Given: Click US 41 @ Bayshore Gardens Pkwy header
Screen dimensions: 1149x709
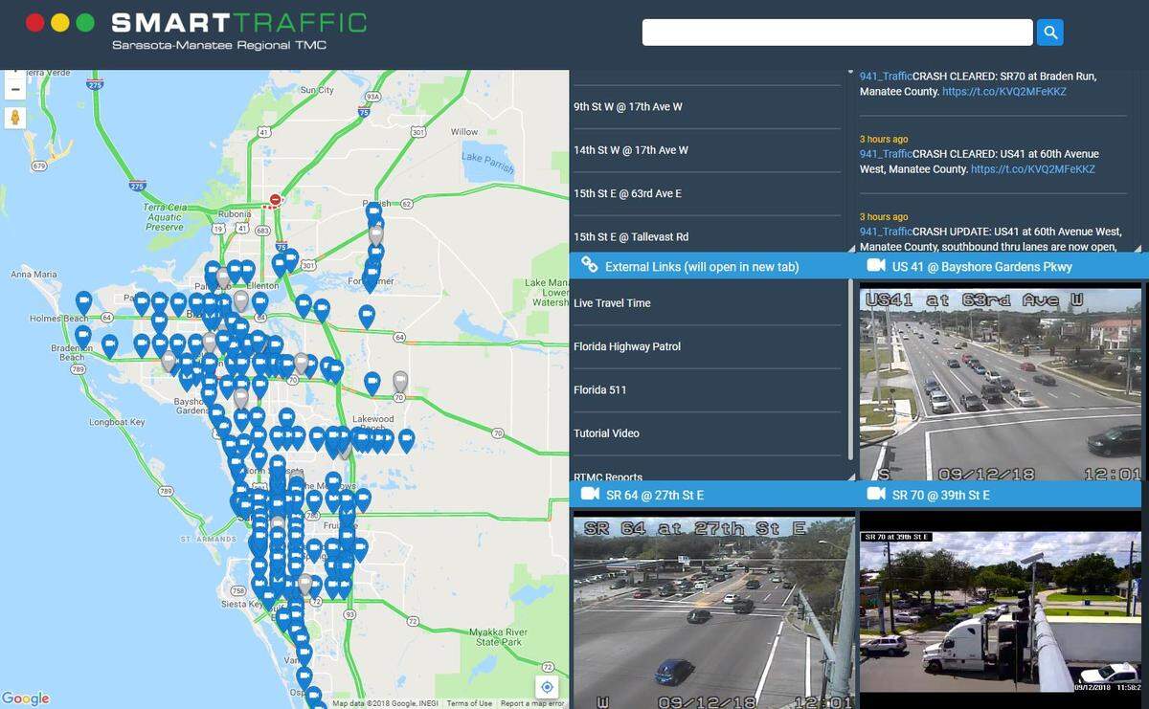Looking at the screenshot, I should pos(1002,266).
